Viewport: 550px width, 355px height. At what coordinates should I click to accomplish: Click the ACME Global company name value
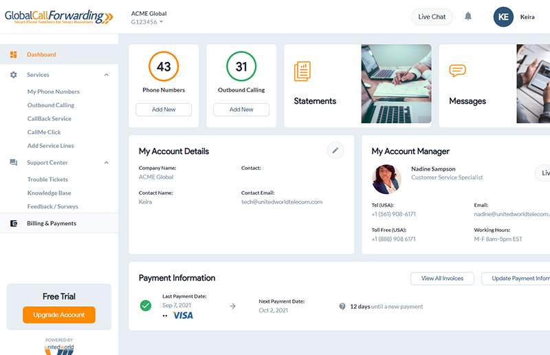point(156,177)
